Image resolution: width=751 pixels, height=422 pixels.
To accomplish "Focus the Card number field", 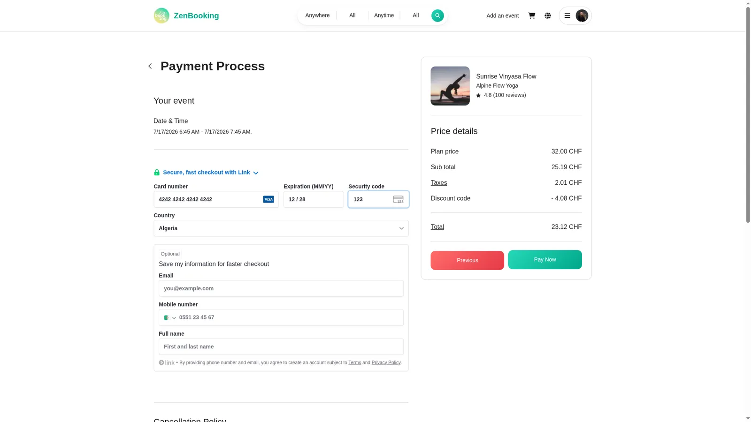I will coord(216,199).
